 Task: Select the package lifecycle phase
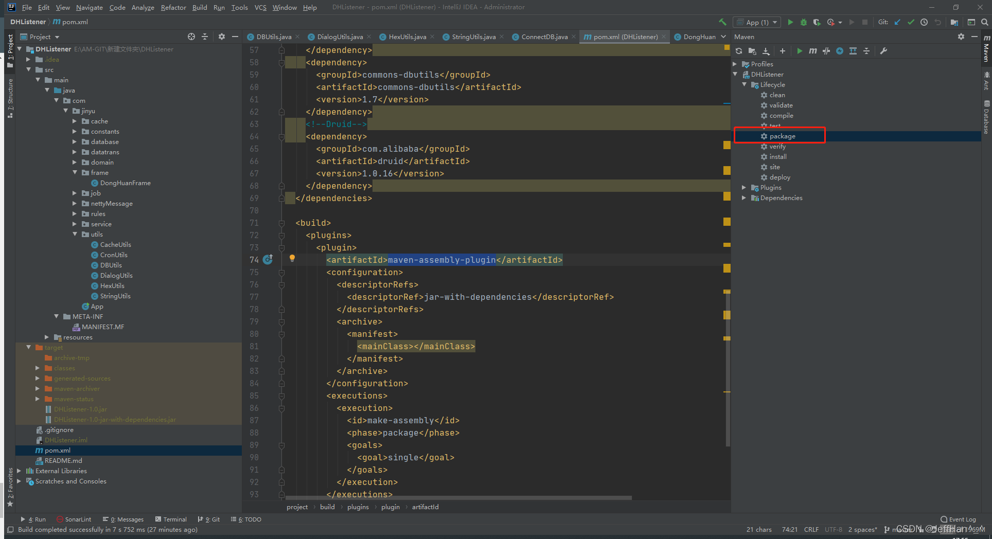782,136
